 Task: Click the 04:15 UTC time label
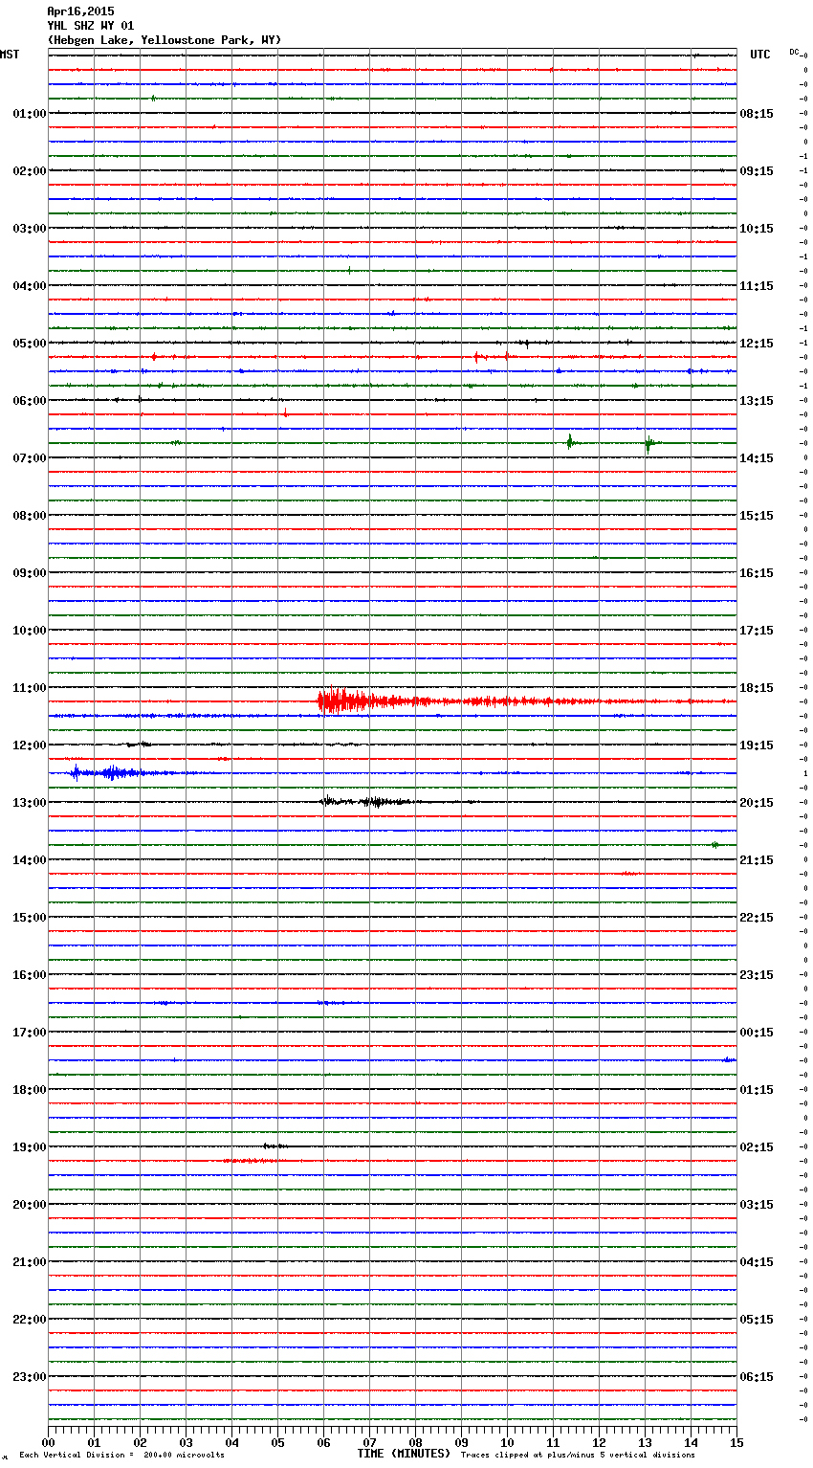click(757, 1262)
